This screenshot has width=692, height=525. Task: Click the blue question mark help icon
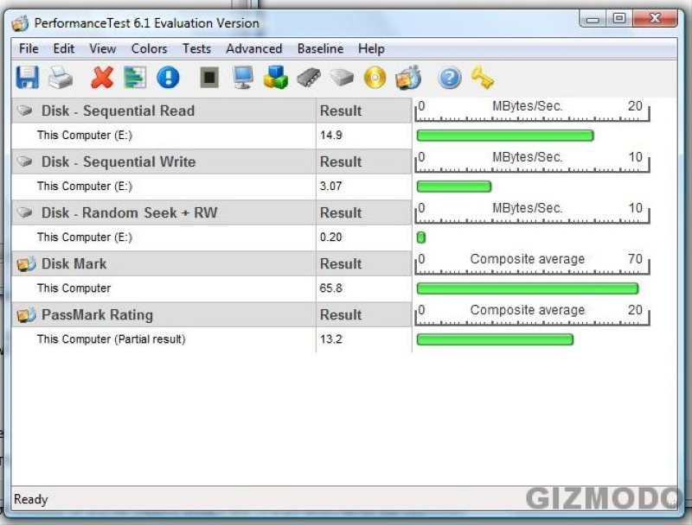[x=450, y=78]
